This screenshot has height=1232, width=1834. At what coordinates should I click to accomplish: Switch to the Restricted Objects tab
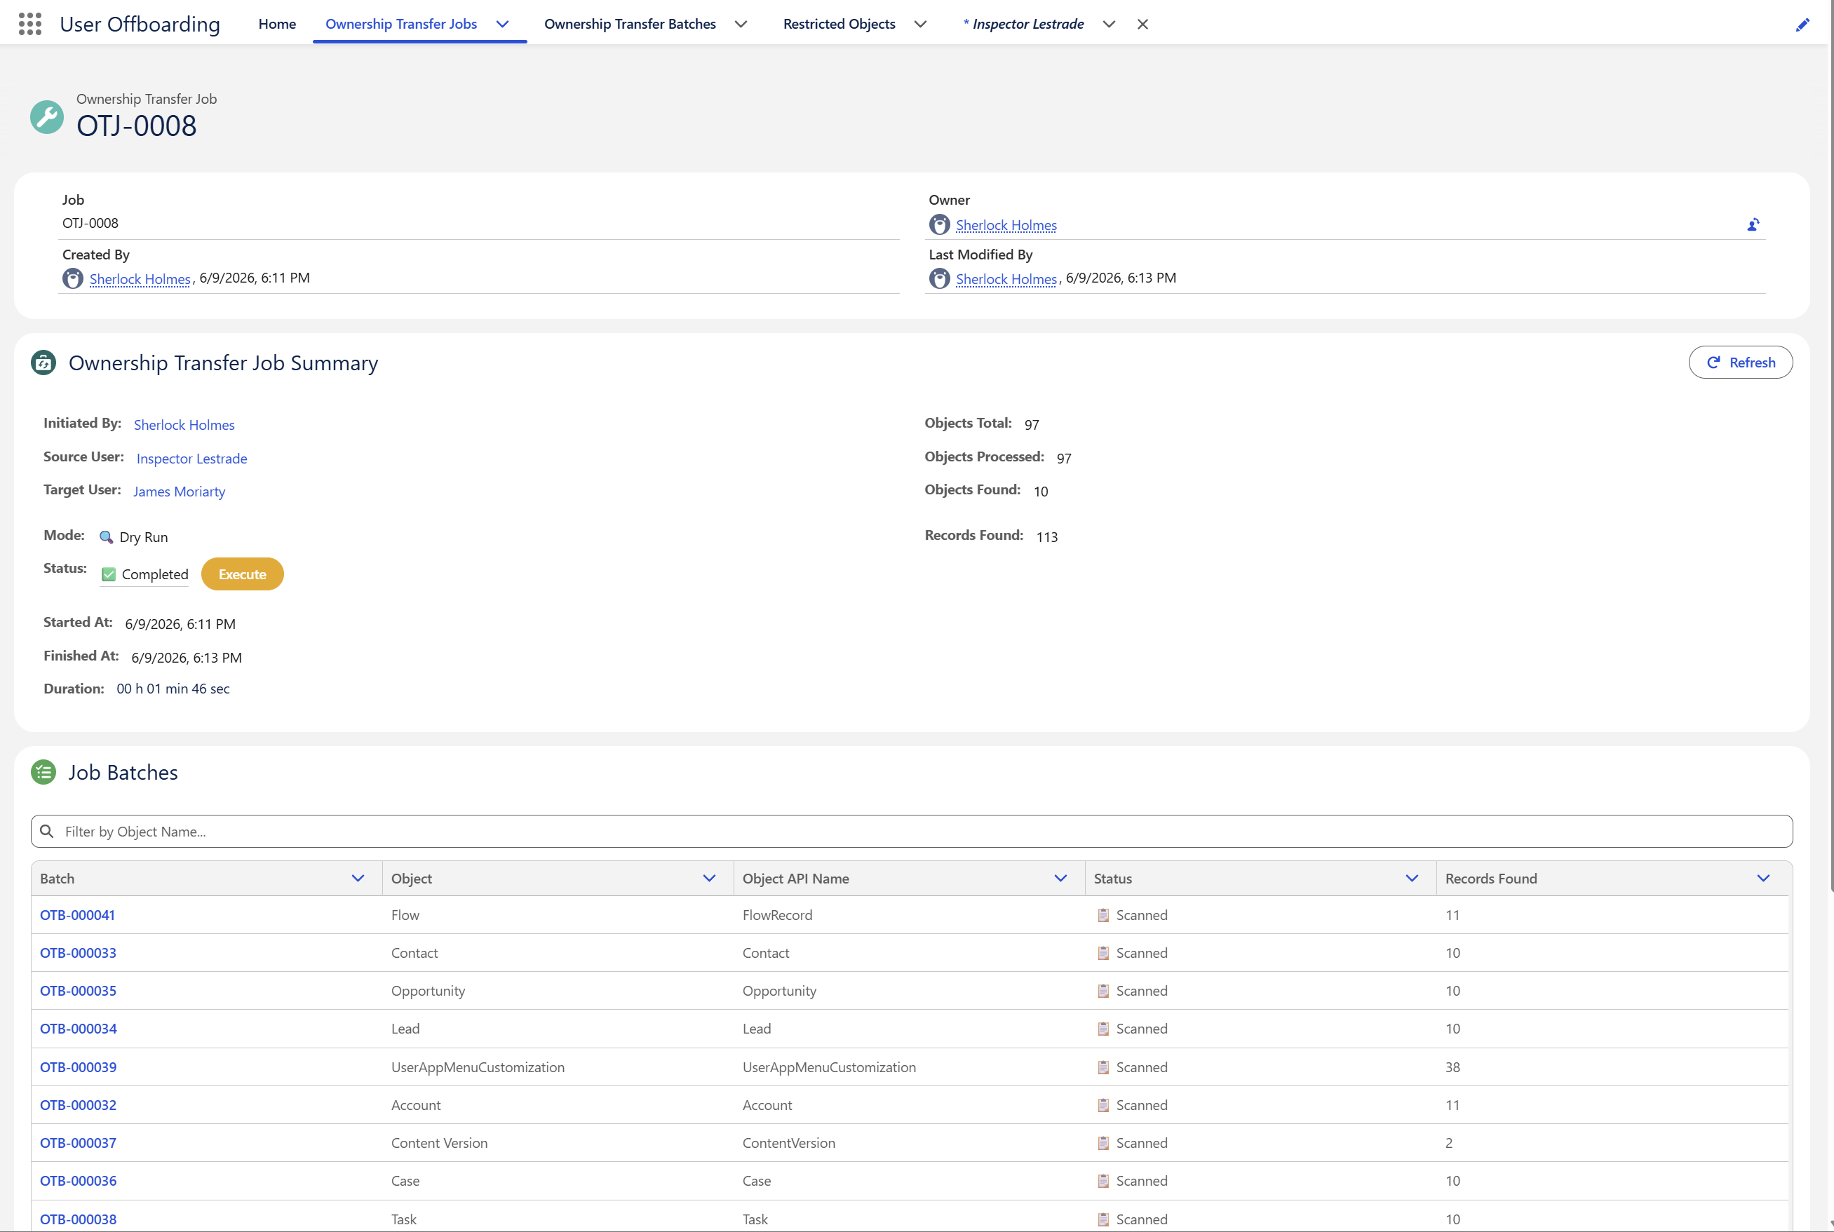(838, 25)
